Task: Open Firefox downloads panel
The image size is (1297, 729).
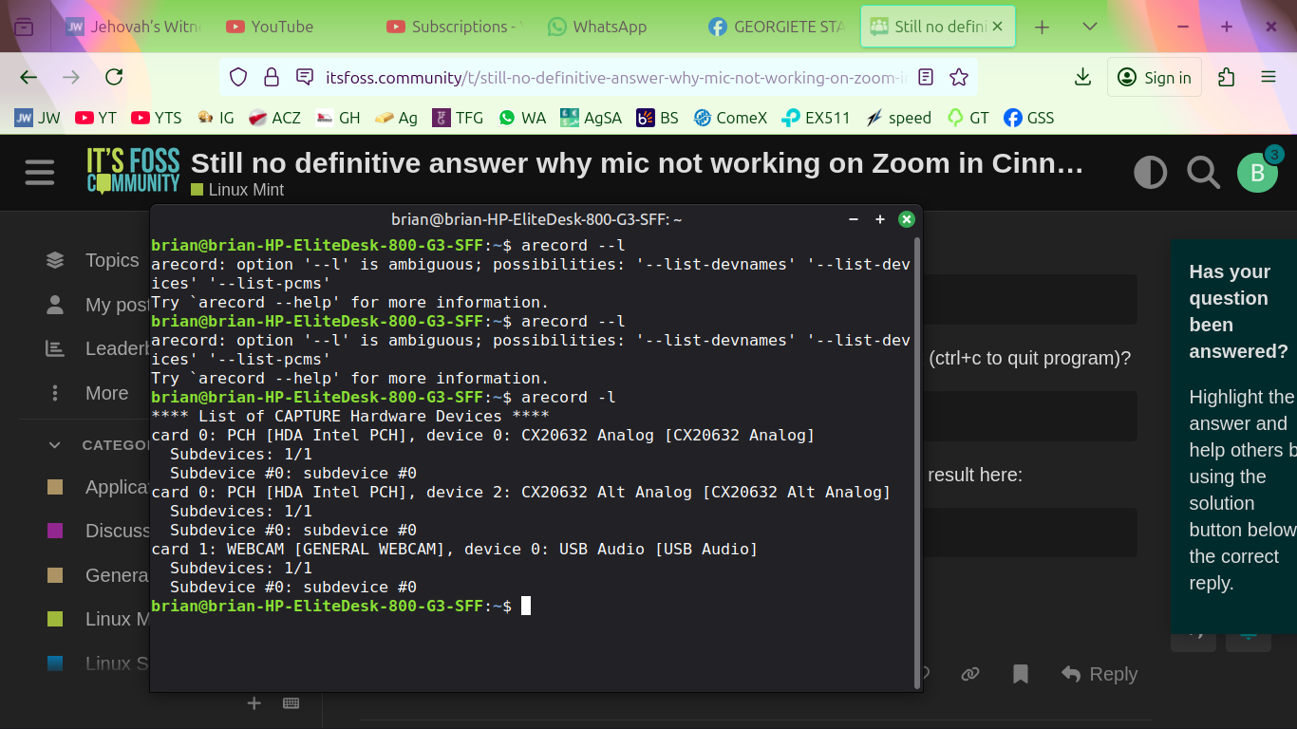Action: [x=1081, y=78]
